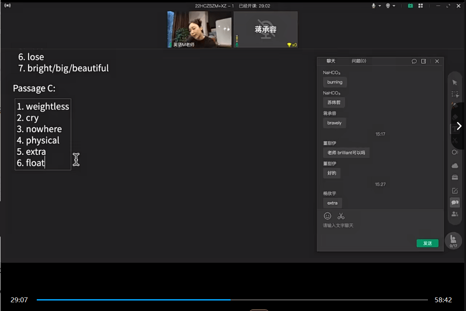Click '6. float' answer line
466x311 pixels.
point(31,163)
